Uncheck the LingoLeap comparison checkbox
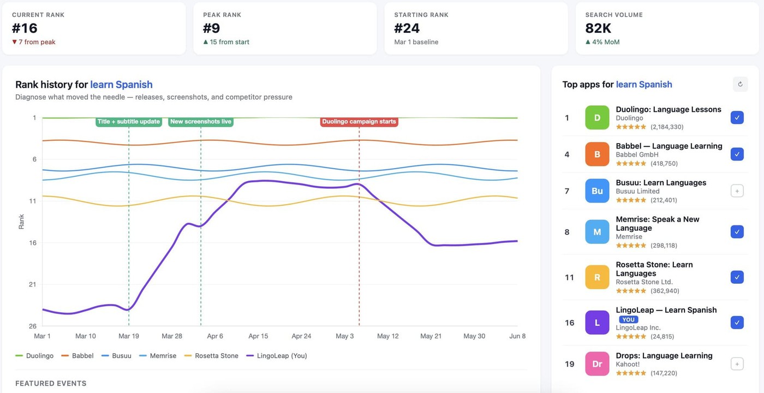This screenshot has width=764, height=393. [737, 323]
